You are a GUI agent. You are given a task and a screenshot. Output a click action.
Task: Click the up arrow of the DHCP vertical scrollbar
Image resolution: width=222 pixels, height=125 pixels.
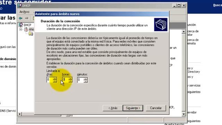pyautogui.click(x=183, y=32)
